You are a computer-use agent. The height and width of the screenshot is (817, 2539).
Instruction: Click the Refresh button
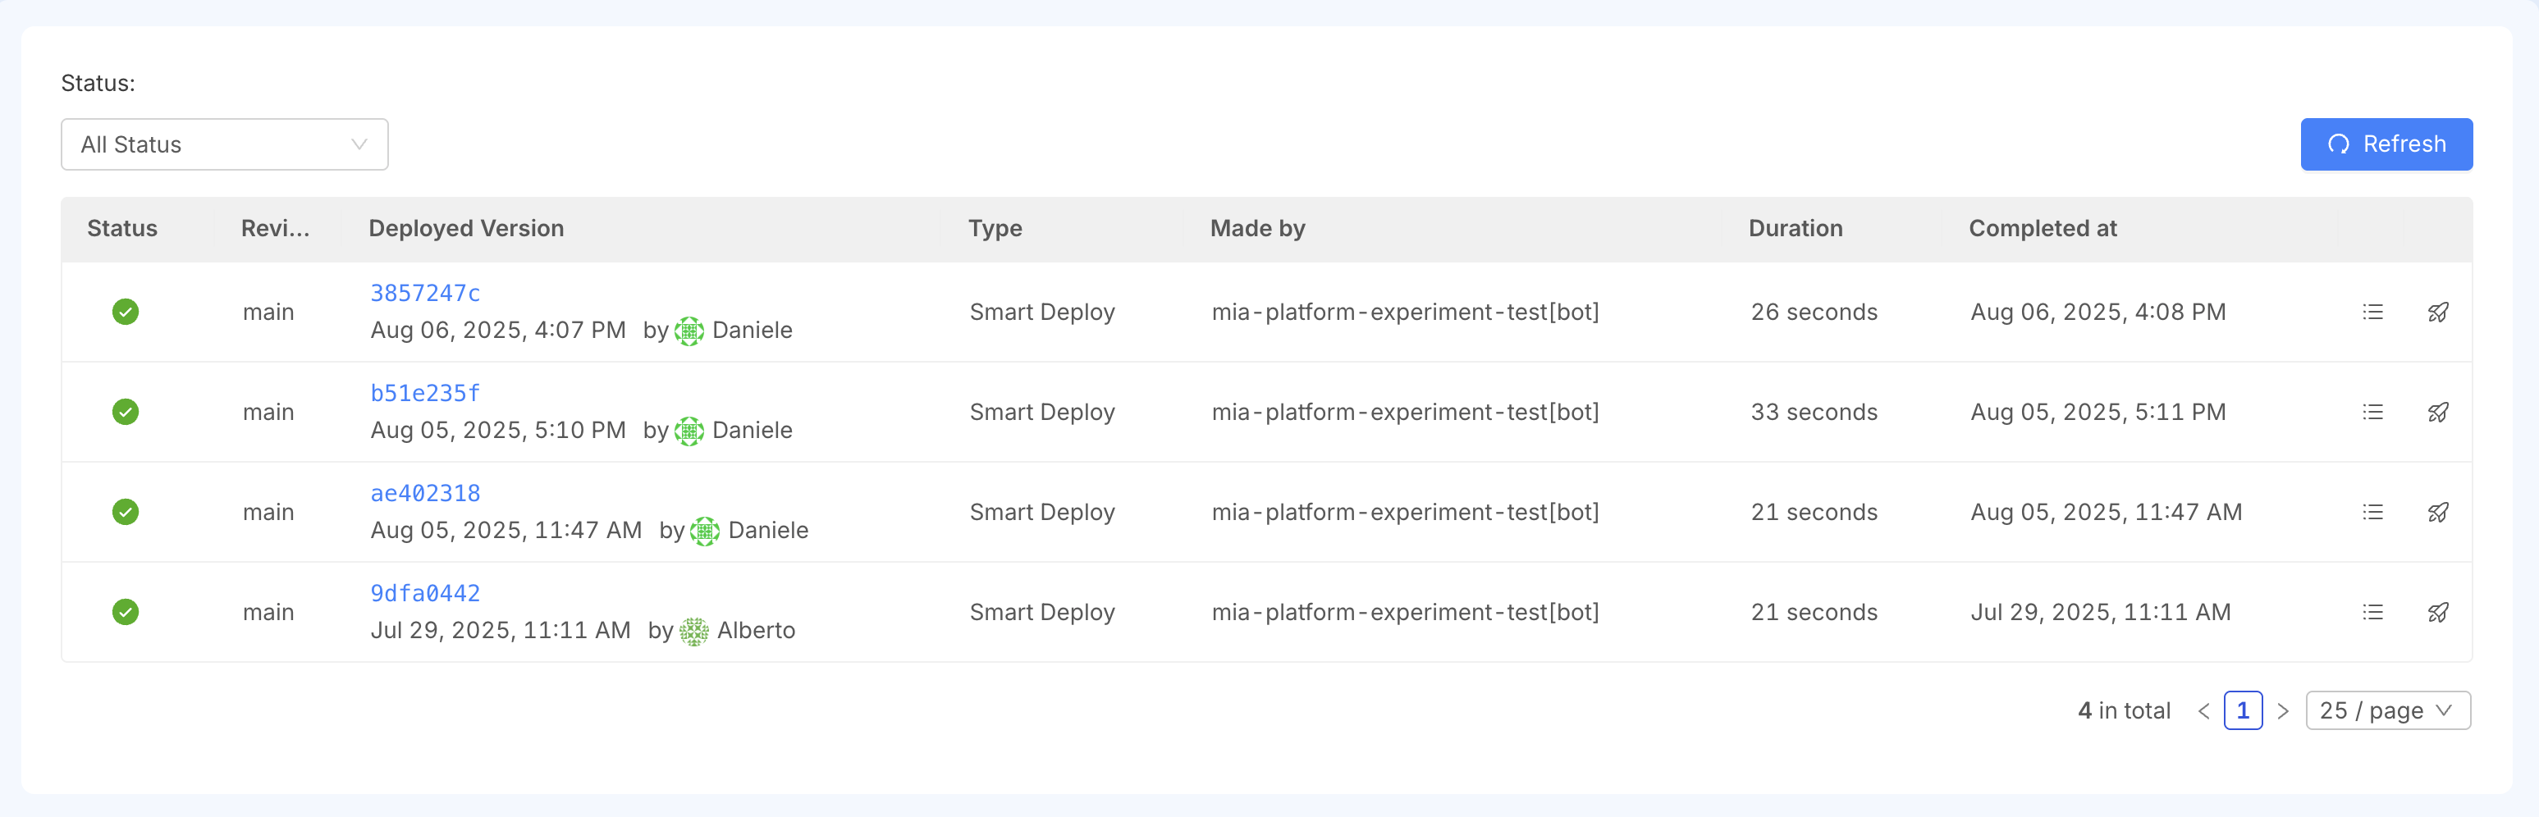2386,145
